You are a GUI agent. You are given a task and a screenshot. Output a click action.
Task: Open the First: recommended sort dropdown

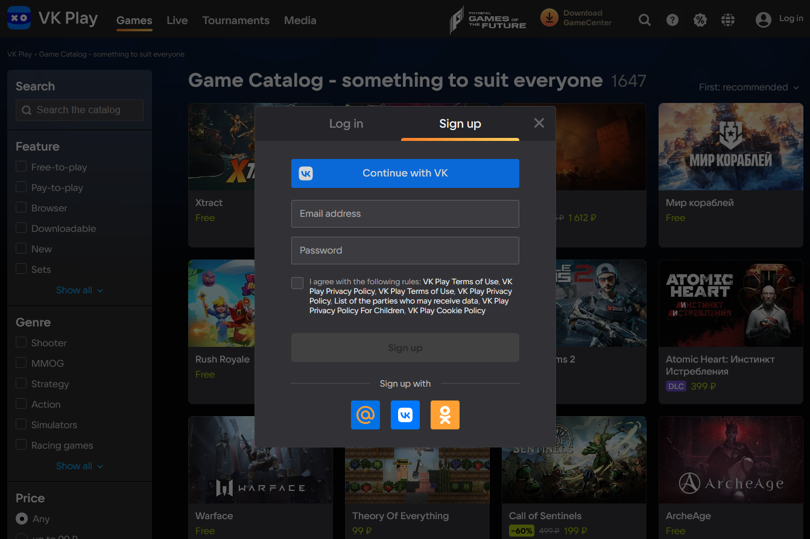coord(748,87)
